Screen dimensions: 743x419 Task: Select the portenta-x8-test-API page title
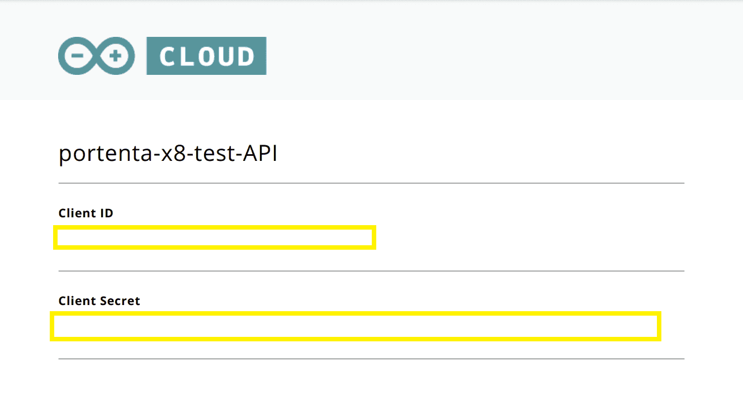pos(168,154)
